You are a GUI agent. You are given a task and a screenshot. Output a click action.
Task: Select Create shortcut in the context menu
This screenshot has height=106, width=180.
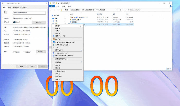pos(67,71)
